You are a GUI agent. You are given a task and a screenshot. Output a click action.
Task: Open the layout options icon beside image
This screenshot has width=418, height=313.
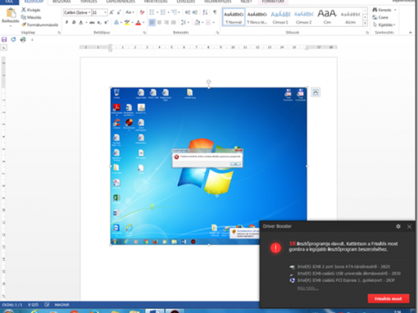click(316, 93)
